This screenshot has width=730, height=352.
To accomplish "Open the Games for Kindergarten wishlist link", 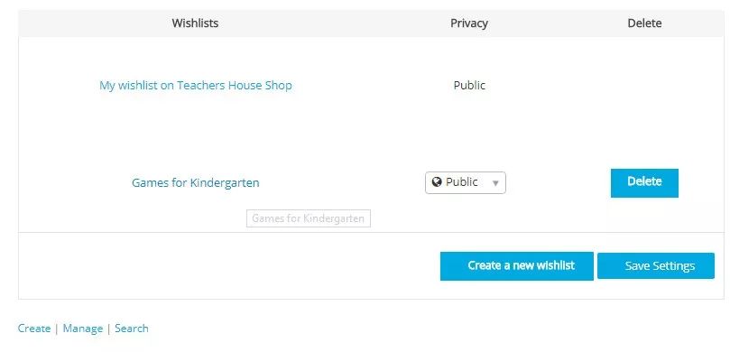I will (196, 182).
